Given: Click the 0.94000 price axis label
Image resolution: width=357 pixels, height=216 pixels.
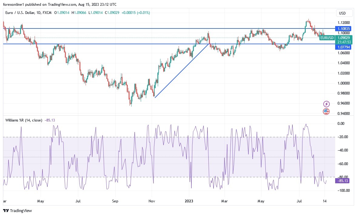Looking at the screenshot, I should coord(343,114).
